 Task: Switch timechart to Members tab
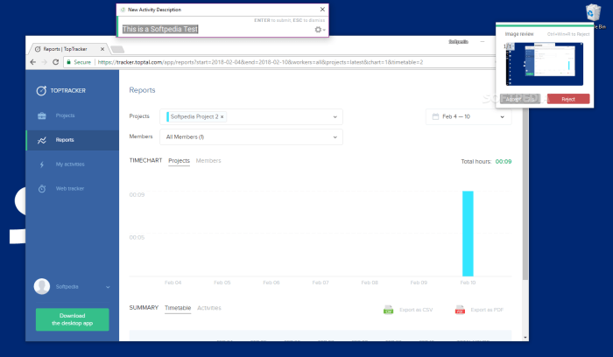tap(208, 161)
